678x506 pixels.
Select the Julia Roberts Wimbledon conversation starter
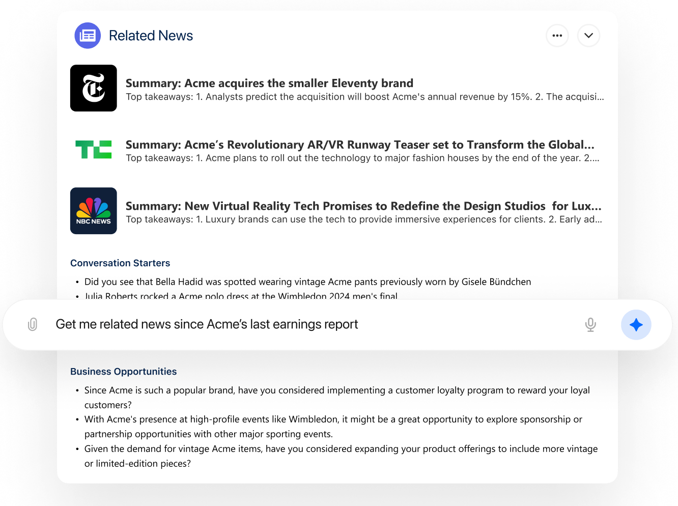click(241, 296)
